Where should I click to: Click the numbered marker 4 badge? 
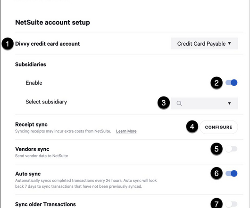[192, 127]
